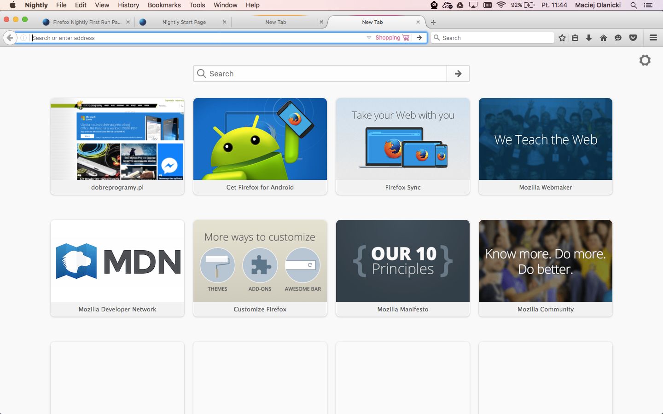Open site identity info icon in address bar

tap(23, 38)
